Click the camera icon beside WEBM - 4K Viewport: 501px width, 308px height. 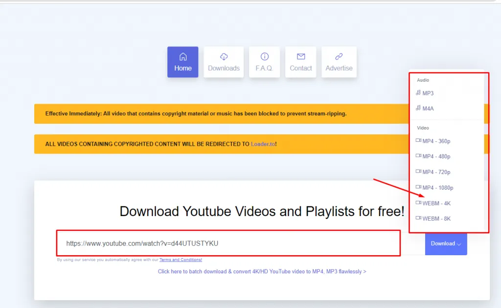tap(418, 203)
